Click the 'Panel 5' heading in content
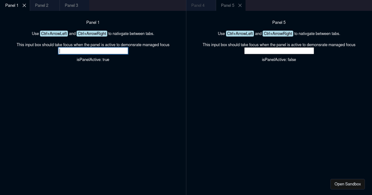372x195 pixels. pyautogui.click(x=279, y=22)
